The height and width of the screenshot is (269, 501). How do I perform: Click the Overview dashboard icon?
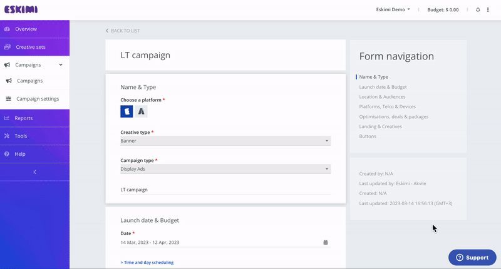[x=7, y=29]
